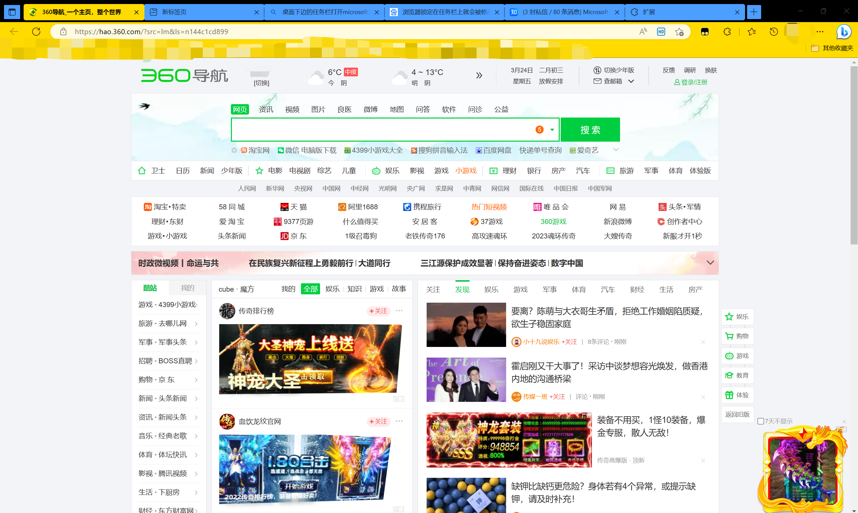Open the 购物 cart sidebar shortcut
This screenshot has width=858, height=513.
738,336
